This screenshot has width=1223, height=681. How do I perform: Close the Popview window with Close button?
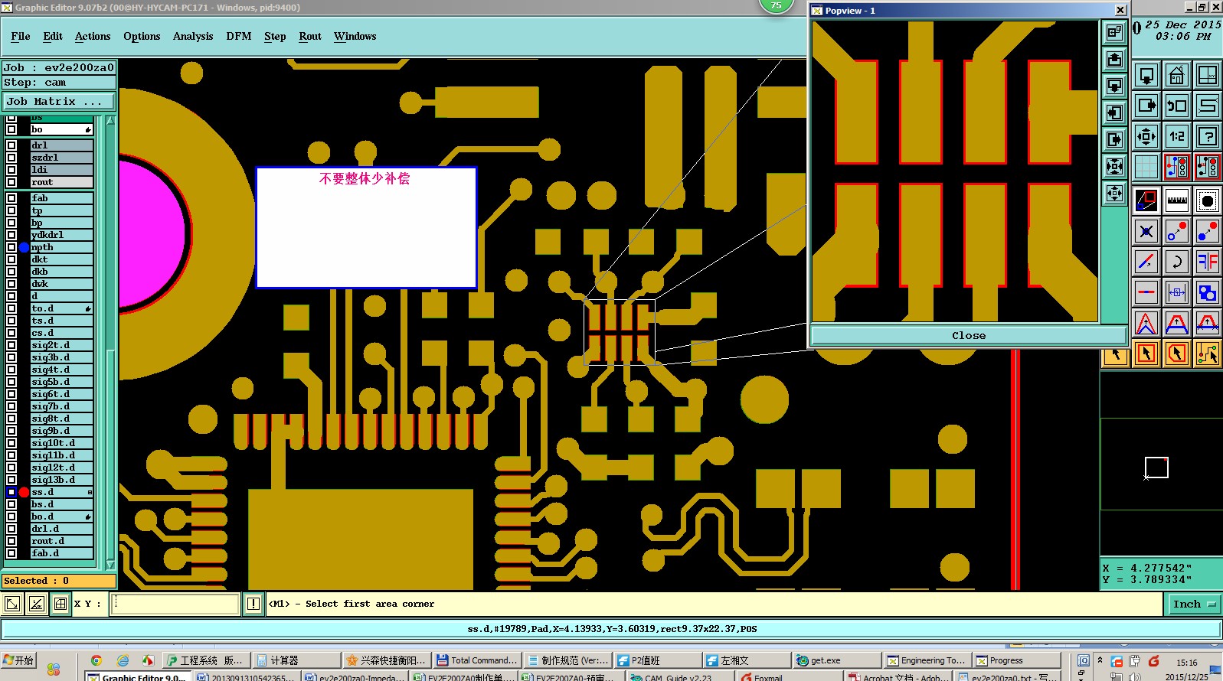pyautogui.click(x=968, y=335)
